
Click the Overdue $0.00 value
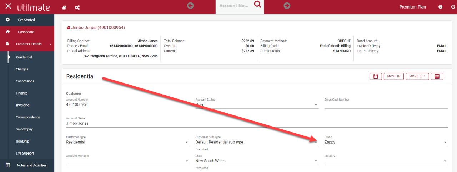pyautogui.click(x=250, y=46)
